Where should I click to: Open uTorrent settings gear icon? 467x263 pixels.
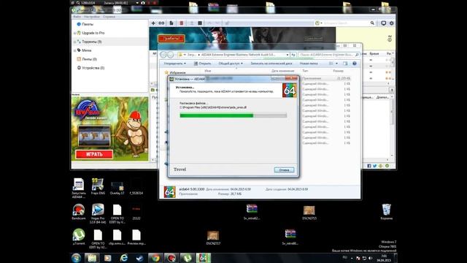pyautogui.click(x=391, y=23)
